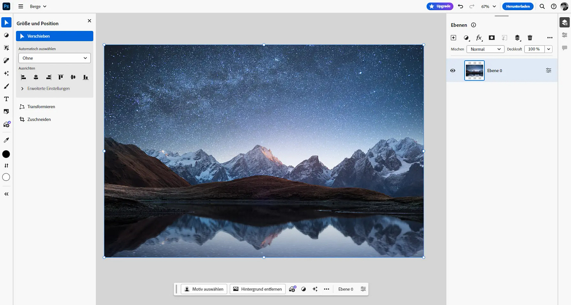Add adjustment layer from Ebenen toolbar
The image size is (571, 305).
(466, 38)
